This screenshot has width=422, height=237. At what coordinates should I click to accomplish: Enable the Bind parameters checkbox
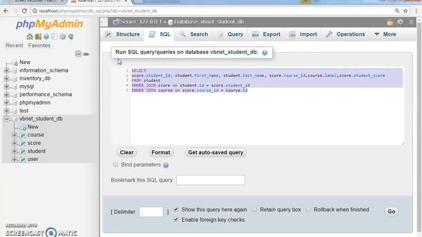115,165
